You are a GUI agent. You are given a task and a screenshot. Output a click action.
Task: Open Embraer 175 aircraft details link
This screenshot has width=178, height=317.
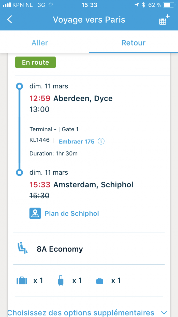[x=77, y=142]
